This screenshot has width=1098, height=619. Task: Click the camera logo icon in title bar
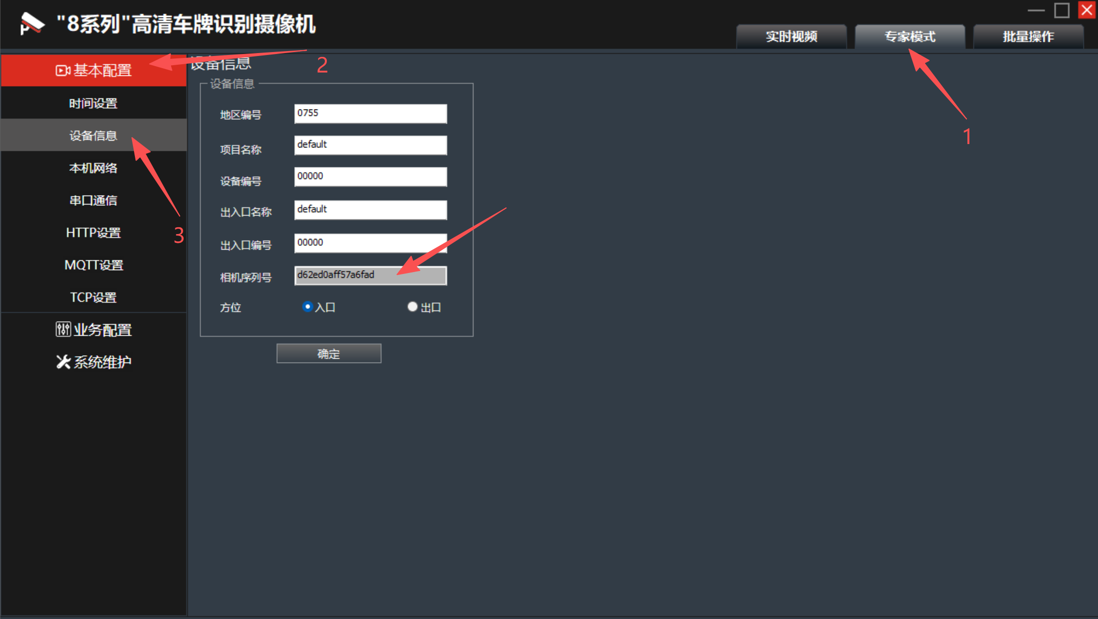[x=32, y=24]
